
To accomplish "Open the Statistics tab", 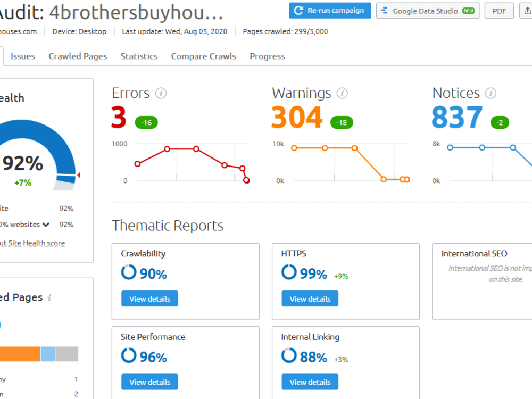I will pos(139,56).
